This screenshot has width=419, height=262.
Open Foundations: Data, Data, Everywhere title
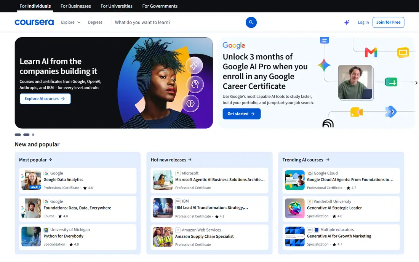click(77, 208)
